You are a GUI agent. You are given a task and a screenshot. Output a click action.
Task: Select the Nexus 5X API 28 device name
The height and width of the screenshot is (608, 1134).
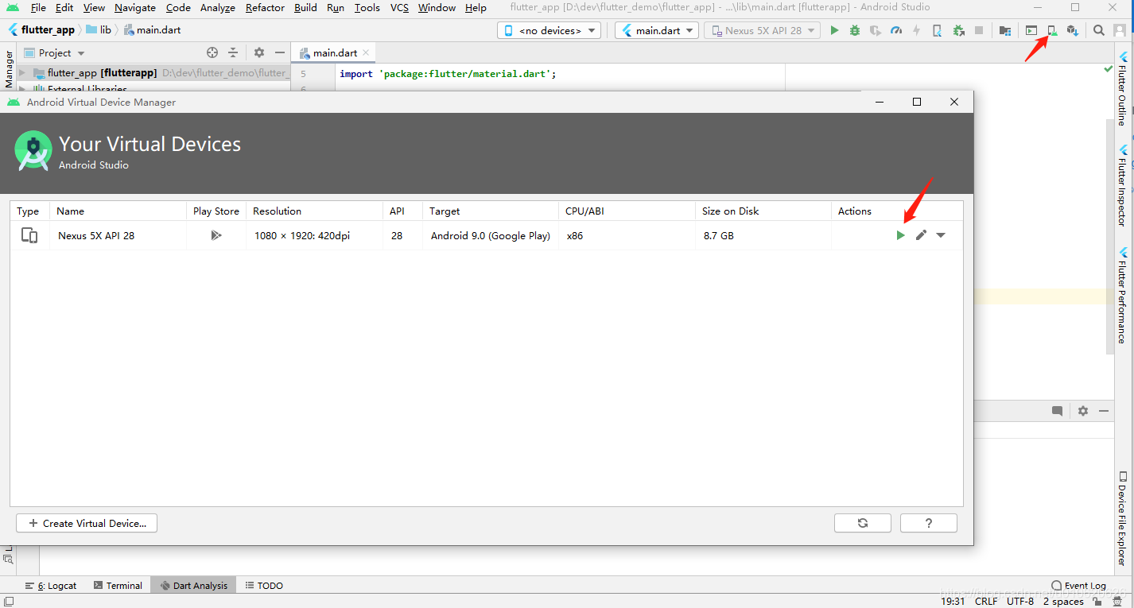coord(96,235)
